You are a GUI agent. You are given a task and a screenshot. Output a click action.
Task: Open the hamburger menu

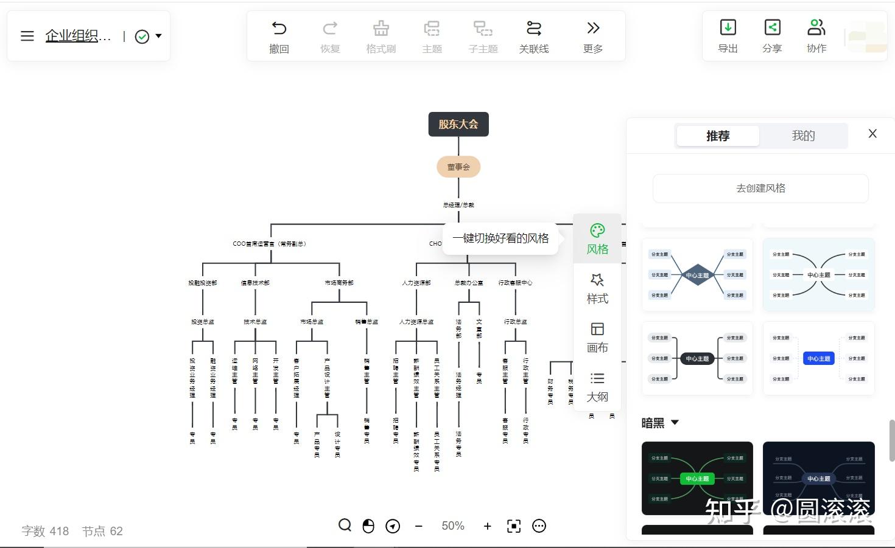(27, 36)
